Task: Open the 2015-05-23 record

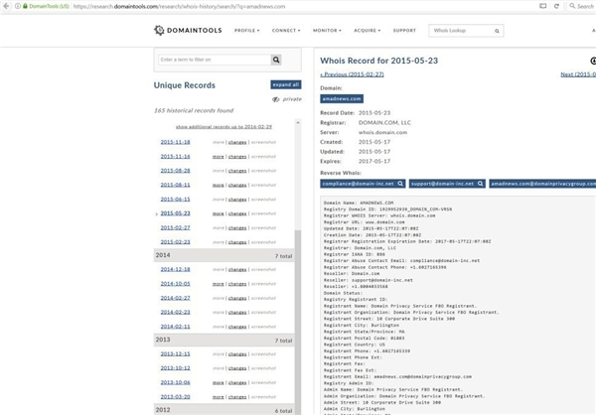Action: [175, 213]
